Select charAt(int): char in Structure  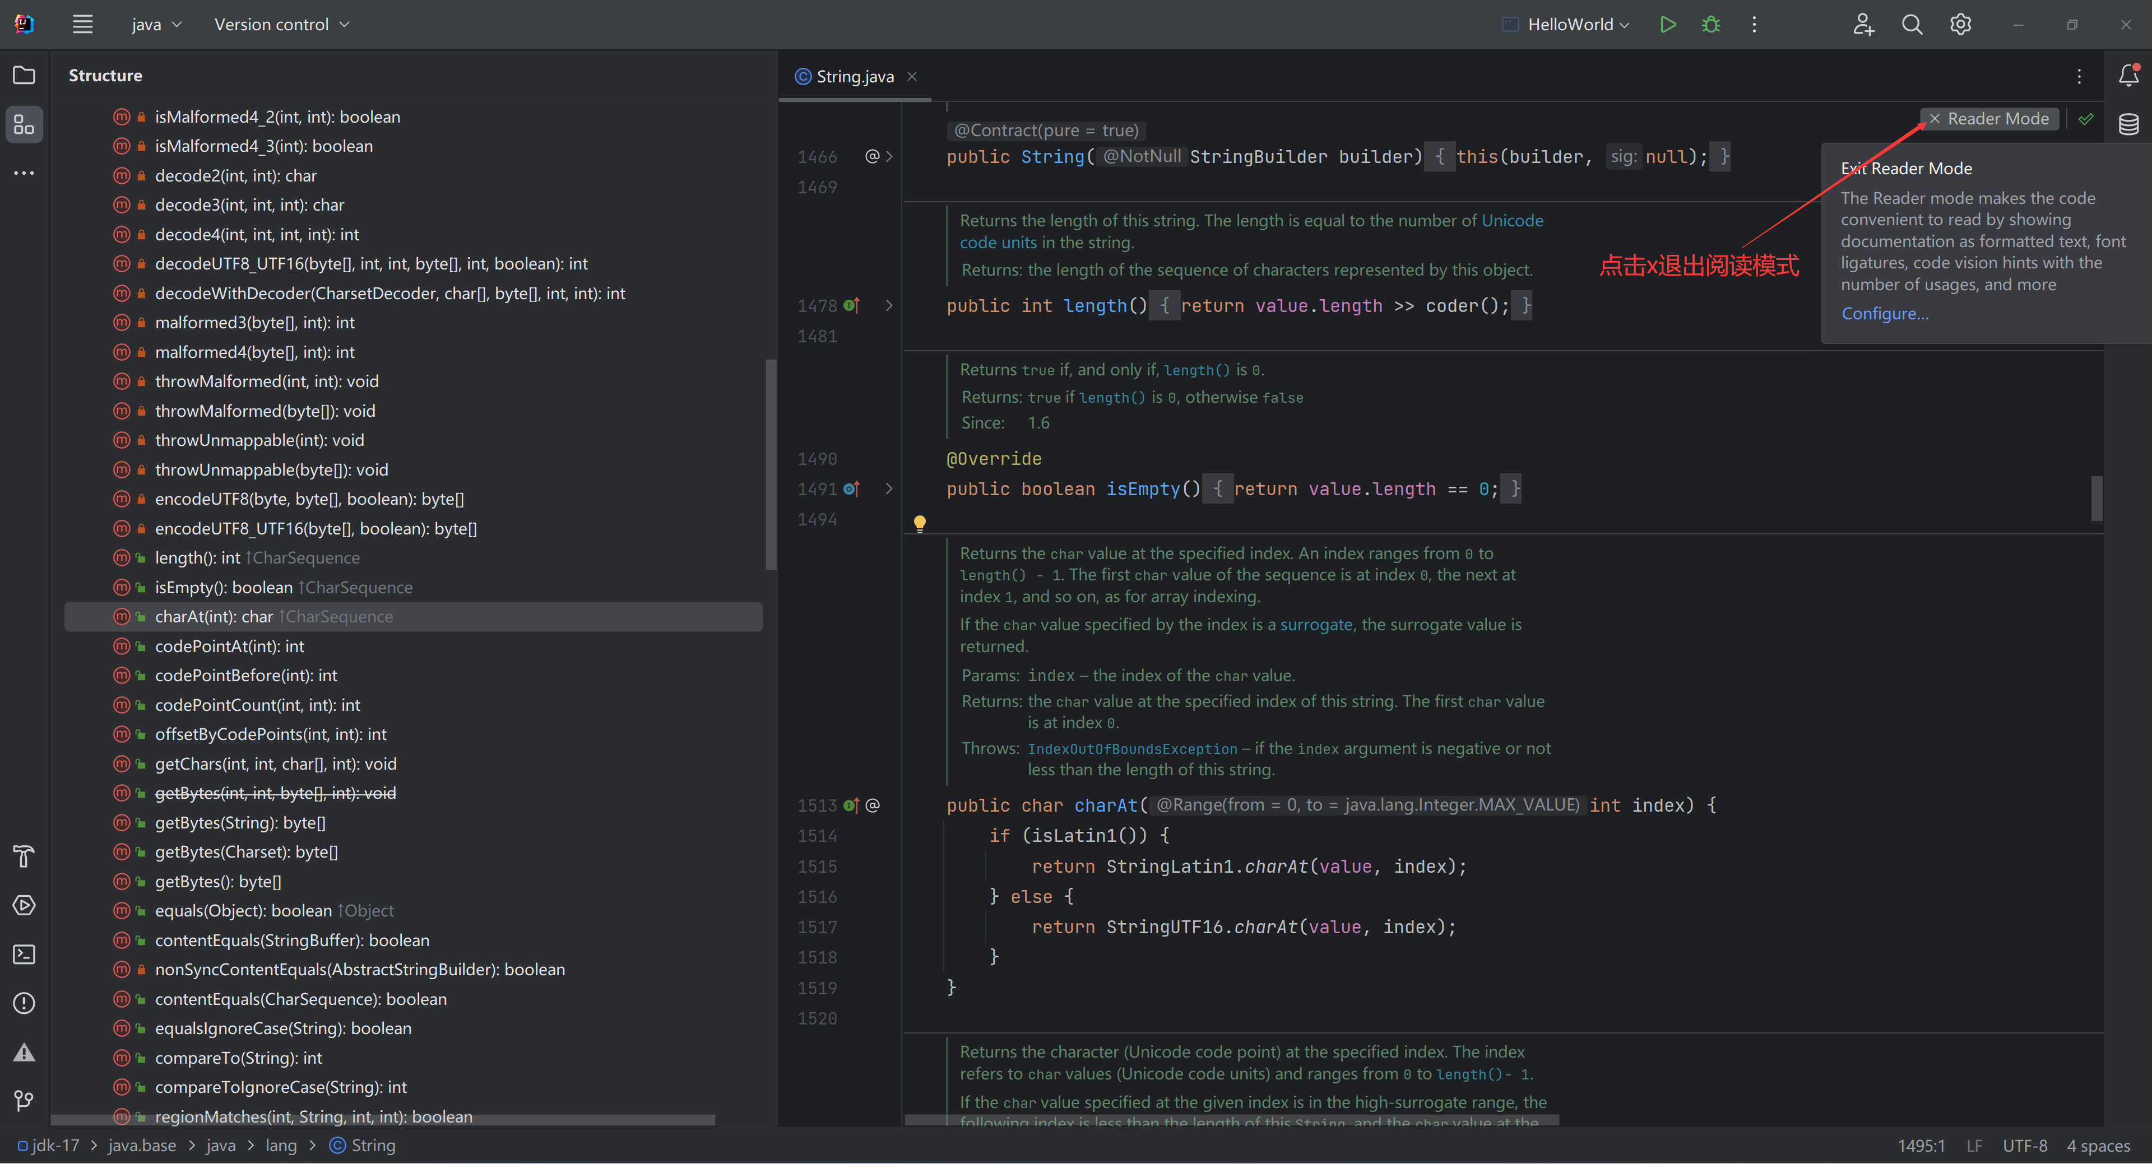pyautogui.click(x=412, y=616)
